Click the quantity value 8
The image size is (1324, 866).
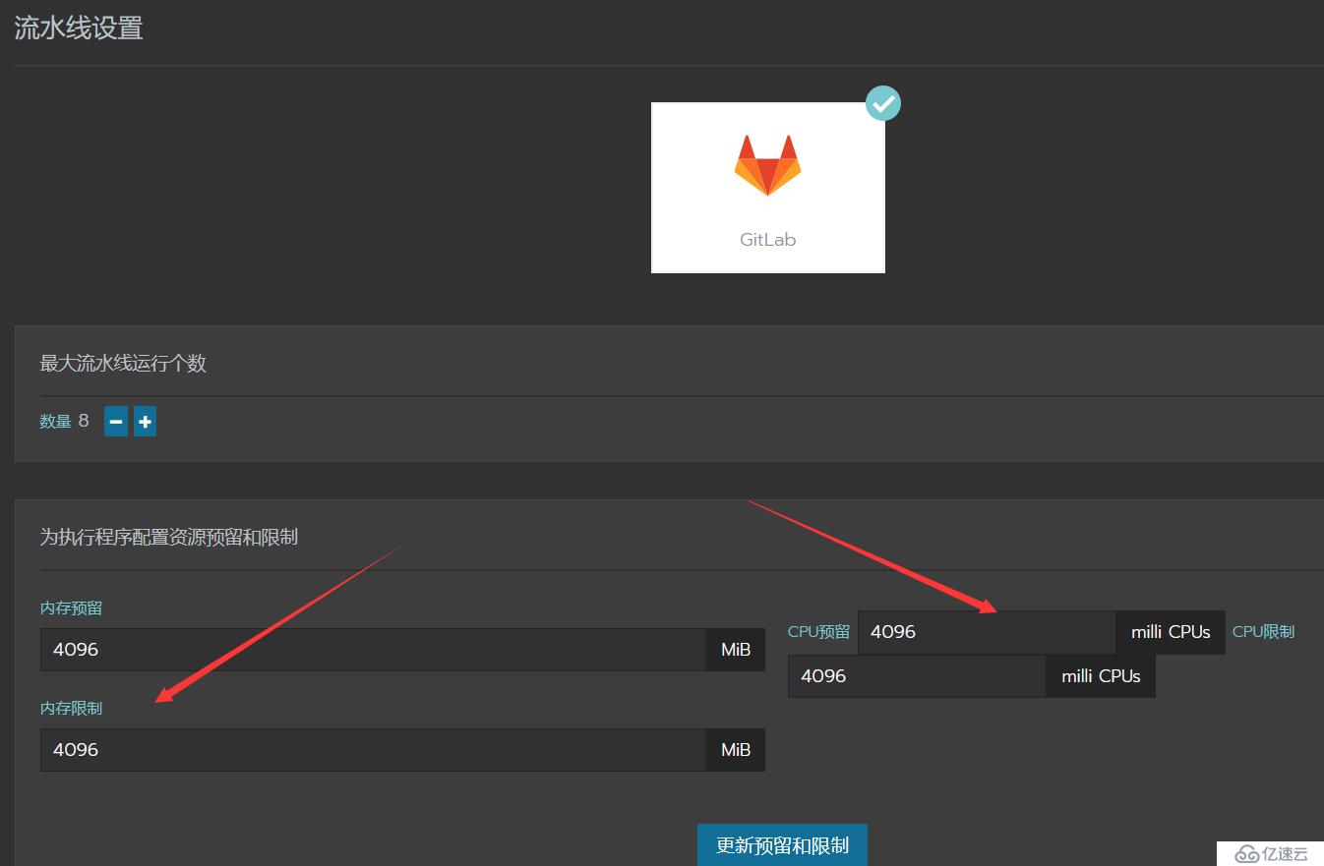[x=84, y=421]
